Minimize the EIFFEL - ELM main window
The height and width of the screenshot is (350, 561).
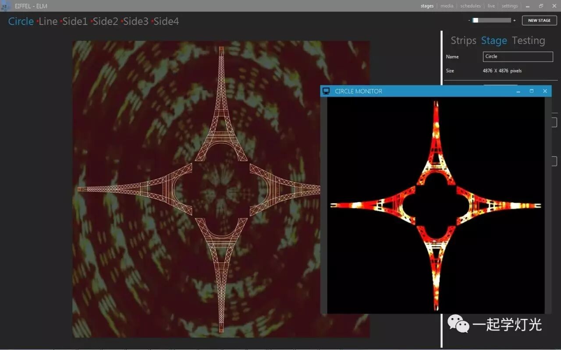point(528,6)
